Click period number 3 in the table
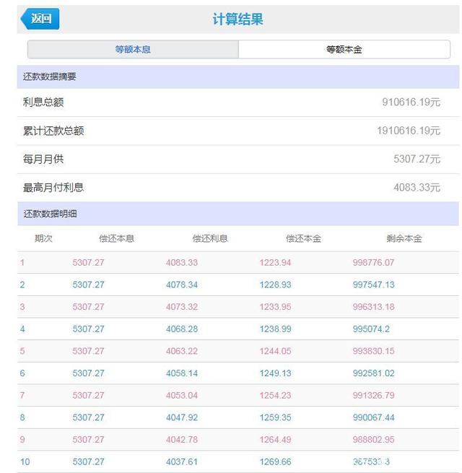 [22, 307]
